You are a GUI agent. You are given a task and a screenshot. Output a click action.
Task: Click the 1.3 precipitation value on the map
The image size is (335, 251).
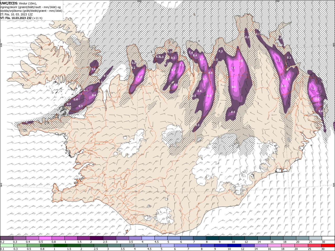(278, 60)
